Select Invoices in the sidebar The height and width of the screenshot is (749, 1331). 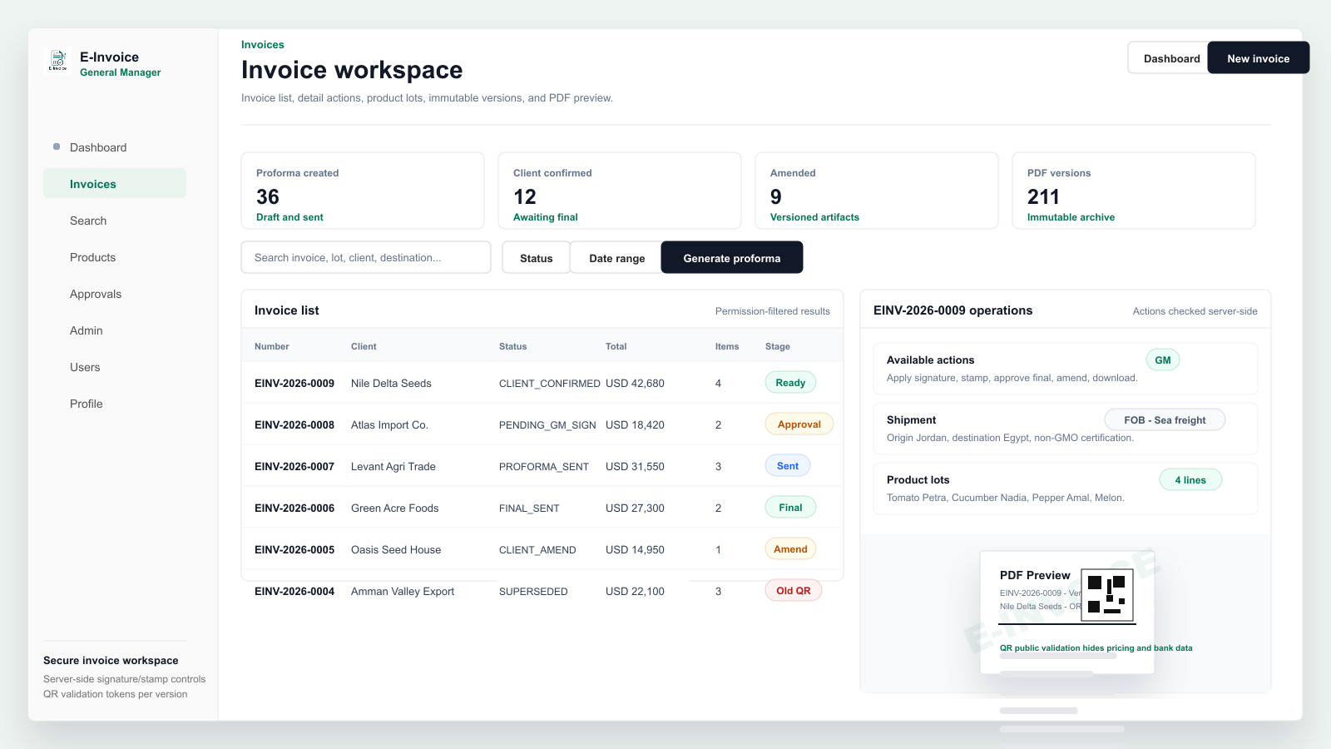point(115,184)
